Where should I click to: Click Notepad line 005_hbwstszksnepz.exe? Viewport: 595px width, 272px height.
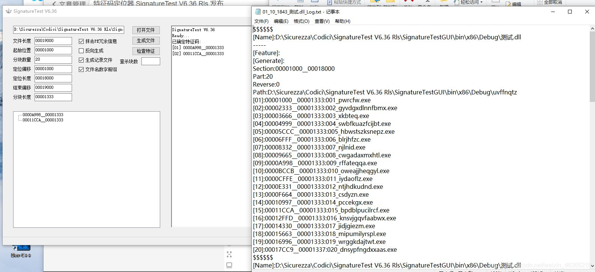click(324, 132)
